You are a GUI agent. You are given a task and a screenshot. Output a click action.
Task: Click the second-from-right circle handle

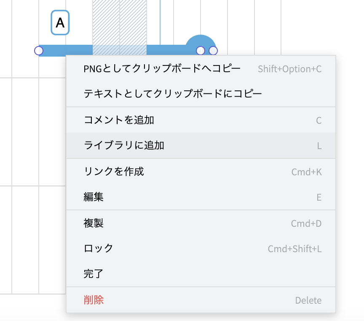[201, 51]
